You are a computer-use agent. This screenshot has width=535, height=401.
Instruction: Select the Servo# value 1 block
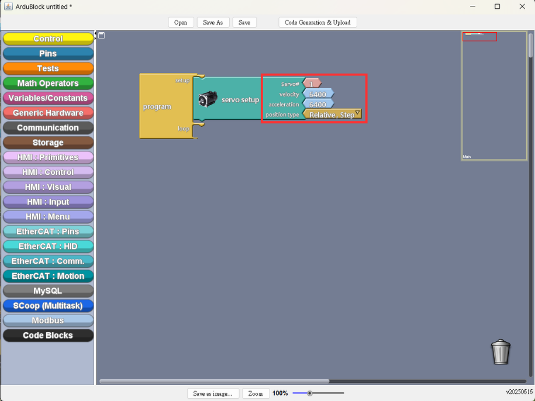tap(312, 84)
